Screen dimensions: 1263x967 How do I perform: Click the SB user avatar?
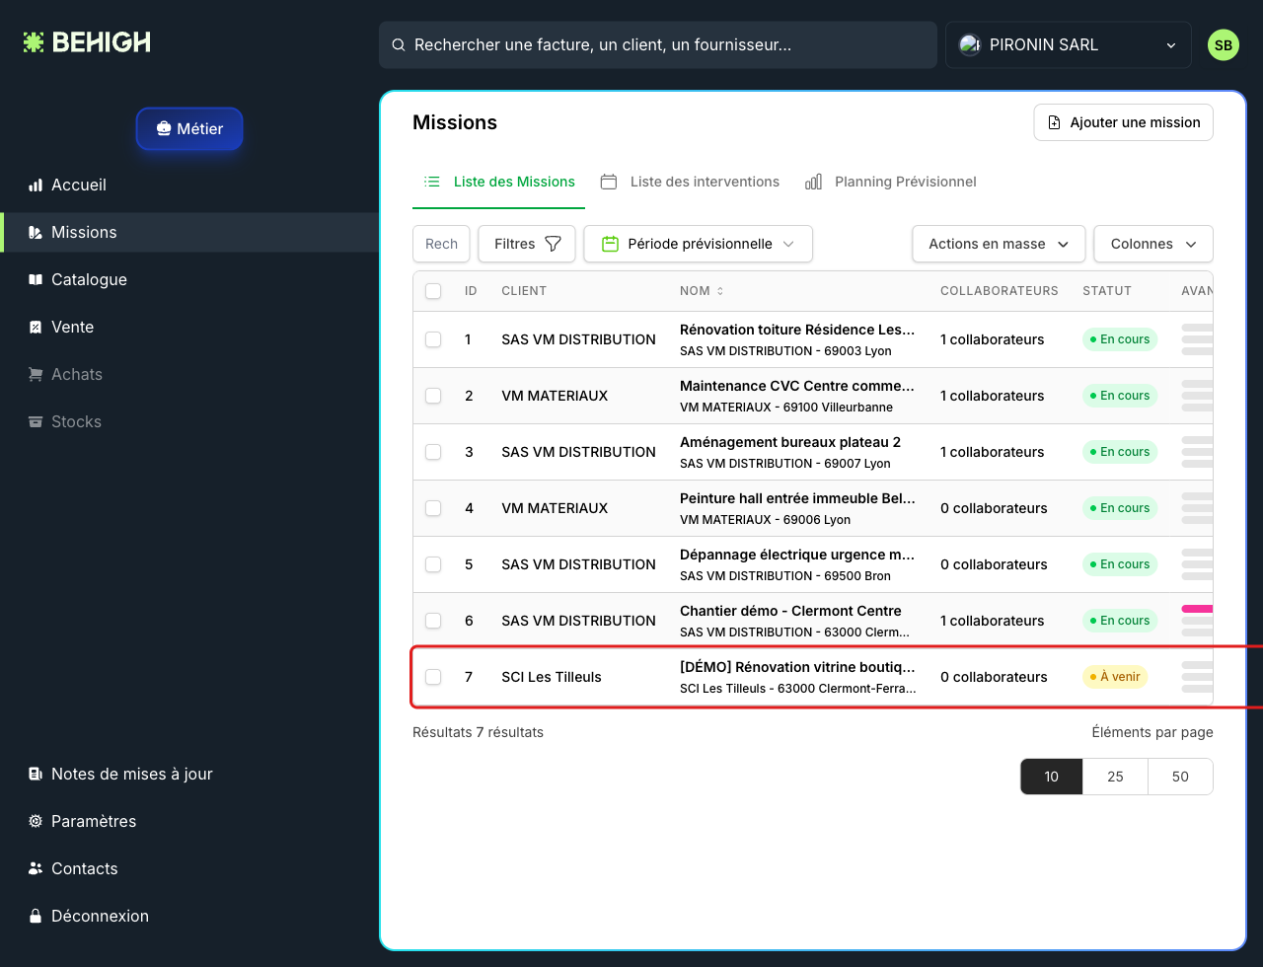coord(1224,45)
